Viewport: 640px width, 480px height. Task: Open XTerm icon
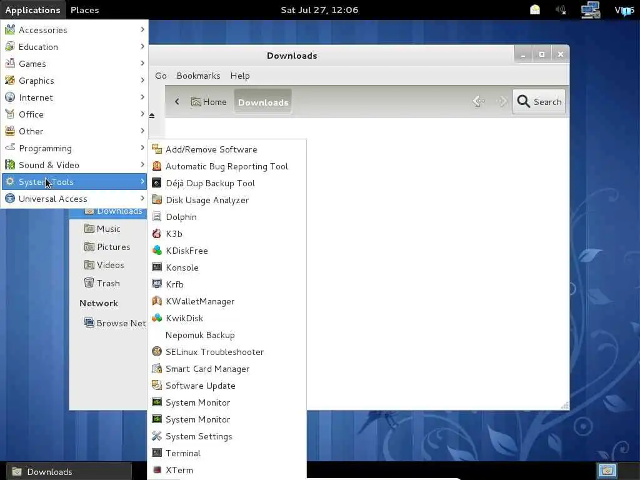click(157, 470)
